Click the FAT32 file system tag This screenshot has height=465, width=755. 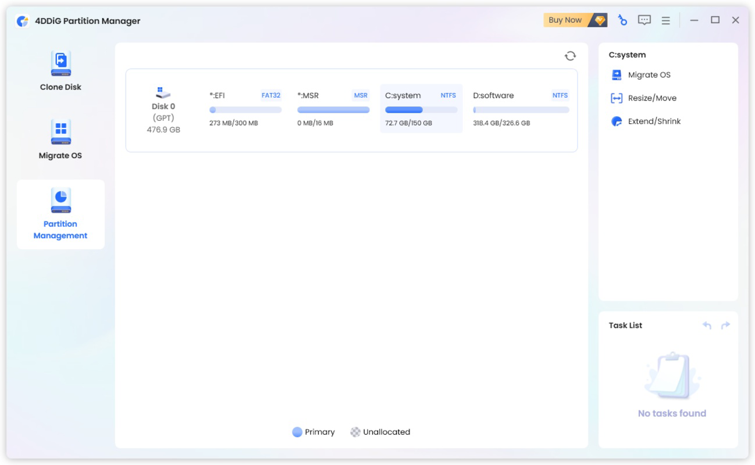tap(271, 95)
